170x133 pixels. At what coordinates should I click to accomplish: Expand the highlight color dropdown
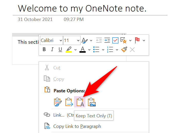[75, 50]
